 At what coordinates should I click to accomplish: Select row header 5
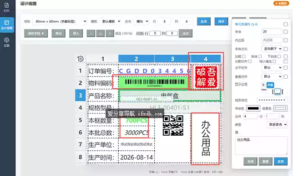coord(81,120)
